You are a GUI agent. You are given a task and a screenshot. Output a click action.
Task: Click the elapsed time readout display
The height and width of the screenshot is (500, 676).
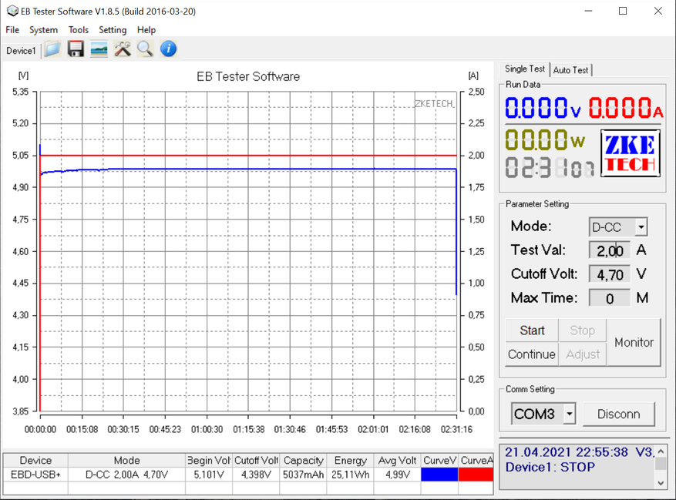[x=550, y=168]
